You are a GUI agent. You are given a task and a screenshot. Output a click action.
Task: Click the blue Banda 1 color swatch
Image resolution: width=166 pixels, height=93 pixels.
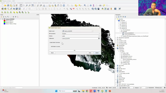(4, 24)
